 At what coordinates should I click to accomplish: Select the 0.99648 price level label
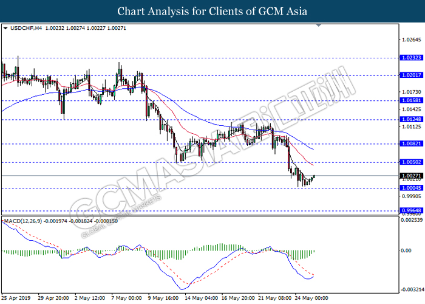click(412, 210)
